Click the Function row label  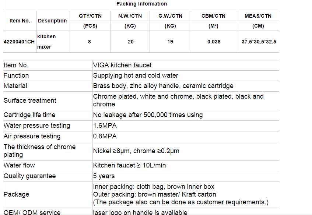[x=16, y=75]
